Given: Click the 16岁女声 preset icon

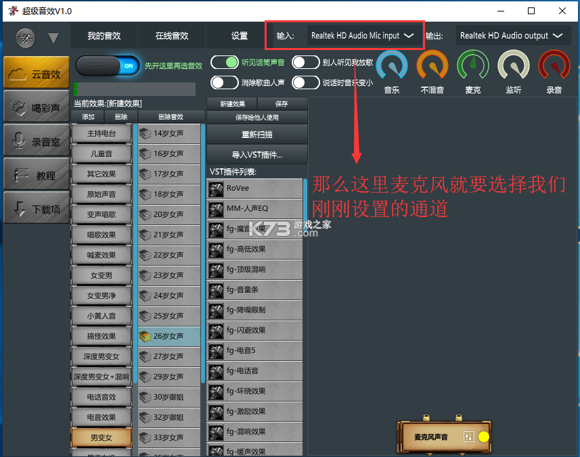Looking at the screenshot, I should pos(145,153).
